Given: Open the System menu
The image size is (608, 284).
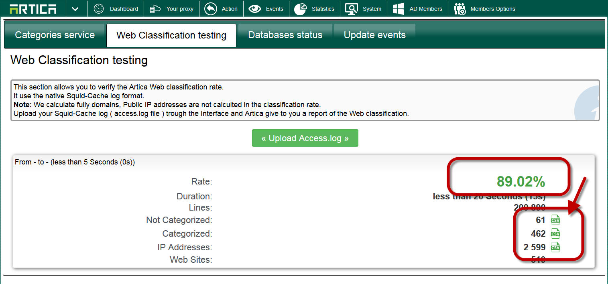Looking at the screenshot, I should [364, 9].
